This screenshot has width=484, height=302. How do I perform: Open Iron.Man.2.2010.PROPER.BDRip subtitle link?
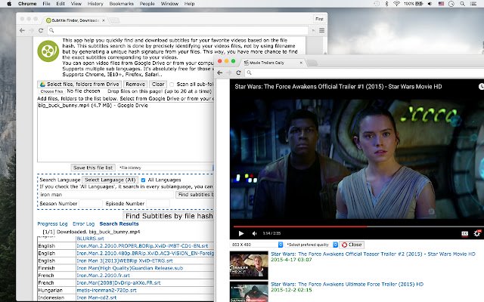pos(142,246)
